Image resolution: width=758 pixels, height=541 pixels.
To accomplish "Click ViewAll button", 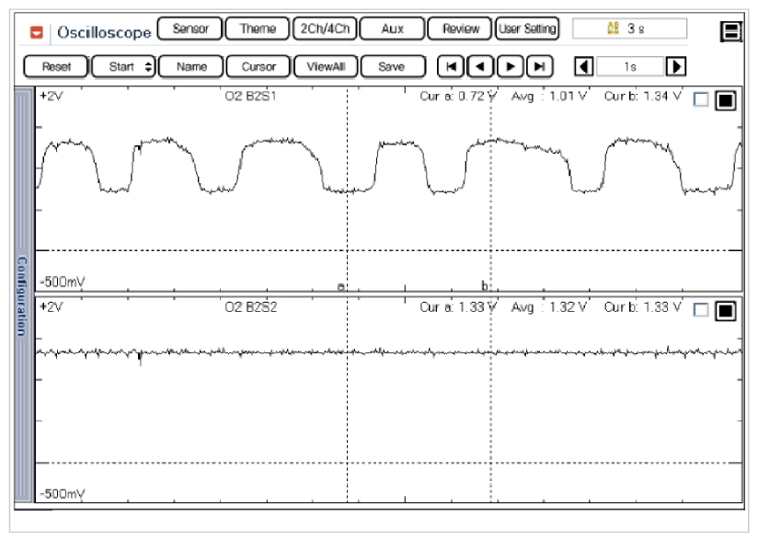I will [x=326, y=67].
